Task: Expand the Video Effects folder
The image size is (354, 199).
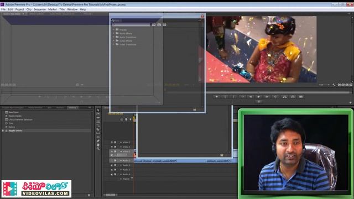Action: pyautogui.click(x=113, y=41)
